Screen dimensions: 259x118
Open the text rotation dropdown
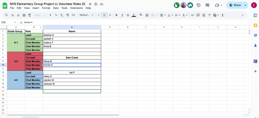185,15
